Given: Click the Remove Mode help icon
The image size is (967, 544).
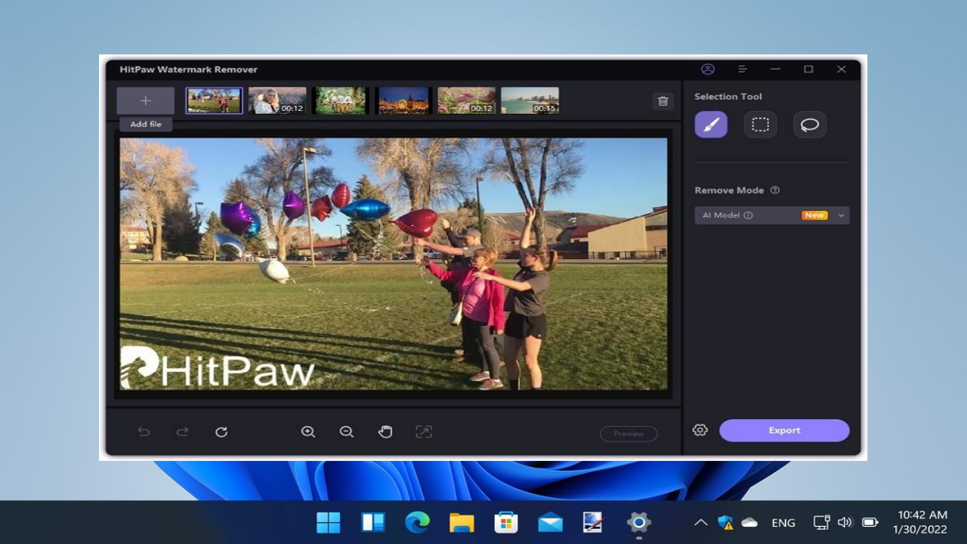Looking at the screenshot, I should (775, 190).
